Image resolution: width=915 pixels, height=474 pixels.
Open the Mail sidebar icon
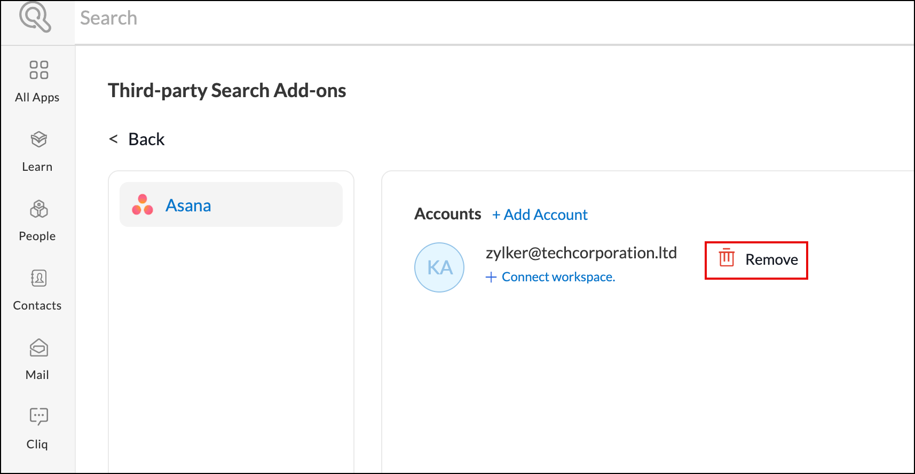click(38, 348)
